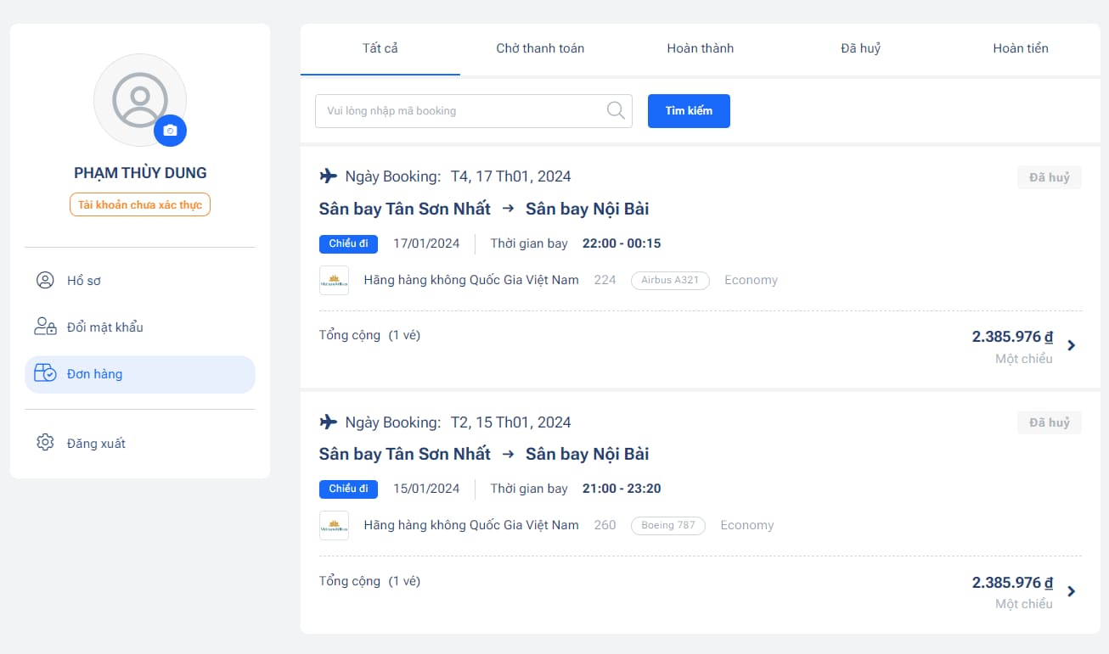Screen dimensions: 1109x654
Task: Click the Đăng xuất gear icon
Action: (45, 443)
